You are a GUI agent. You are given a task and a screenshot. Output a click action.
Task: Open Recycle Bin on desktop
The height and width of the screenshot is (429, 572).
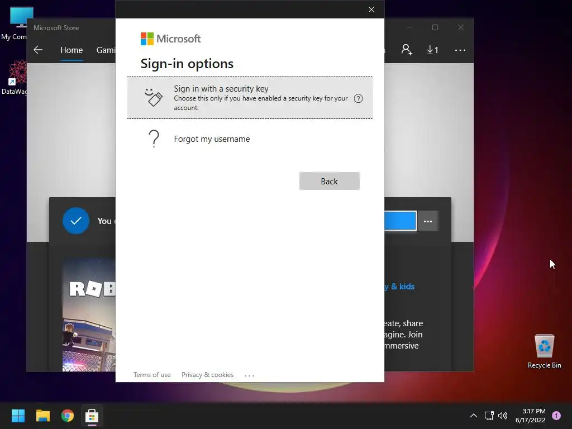544,352
